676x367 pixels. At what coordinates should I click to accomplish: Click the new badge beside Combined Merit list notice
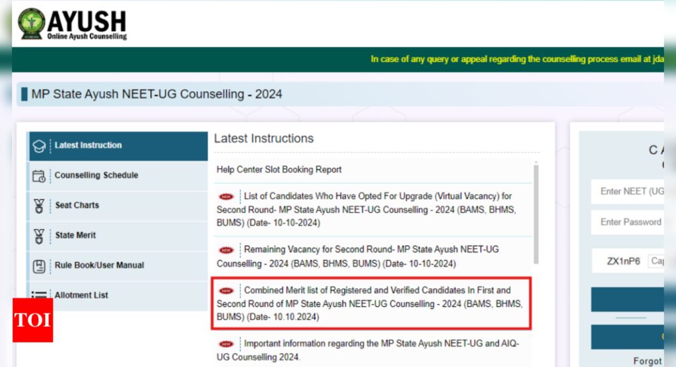226,290
